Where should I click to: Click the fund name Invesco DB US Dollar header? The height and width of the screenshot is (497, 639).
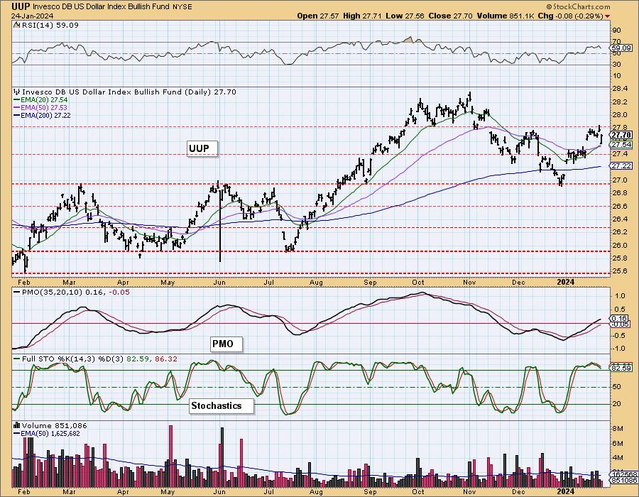[102, 7]
